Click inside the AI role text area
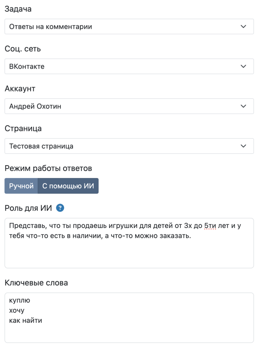259x348 pixels. 129,251
